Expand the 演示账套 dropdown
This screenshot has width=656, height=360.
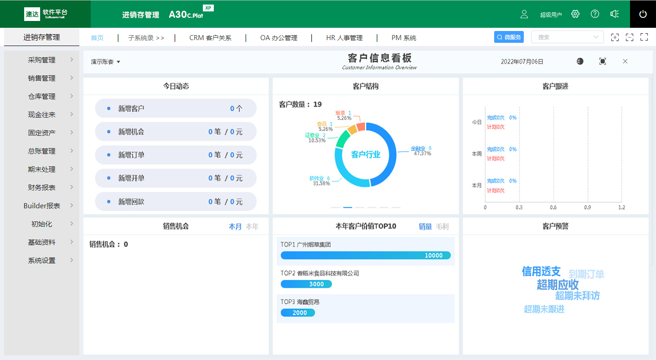pos(104,61)
